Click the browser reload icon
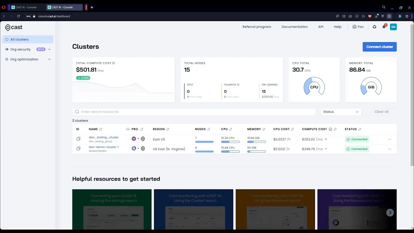The width and height of the screenshot is (414, 233). point(18,16)
